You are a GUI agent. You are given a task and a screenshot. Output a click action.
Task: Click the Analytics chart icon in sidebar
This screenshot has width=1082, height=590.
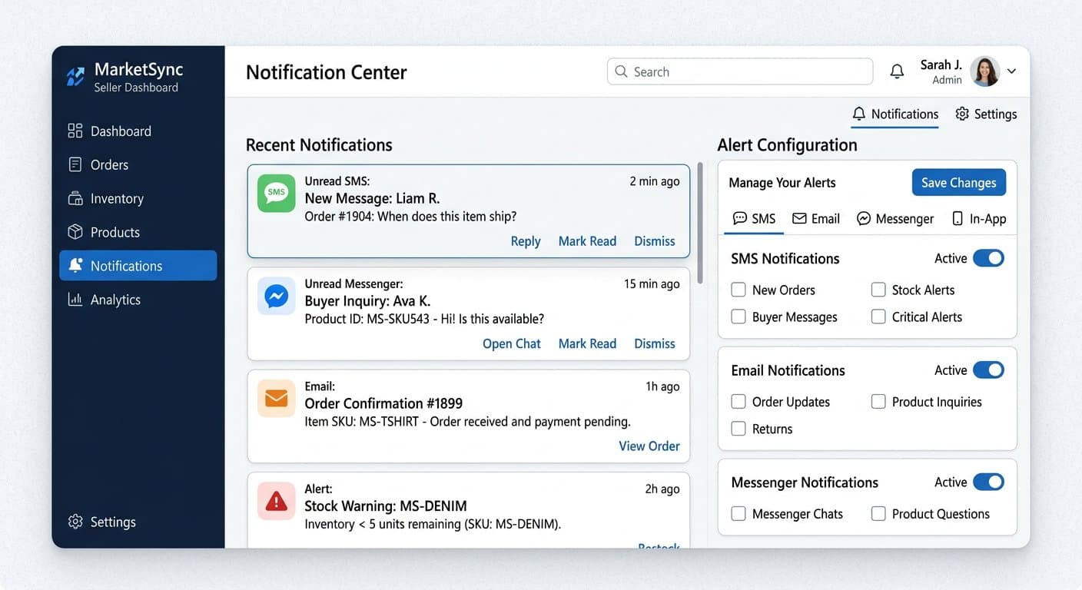click(75, 300)
